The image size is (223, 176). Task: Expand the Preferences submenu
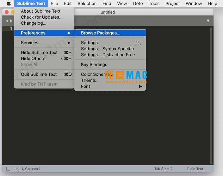(x=44, y=33)
